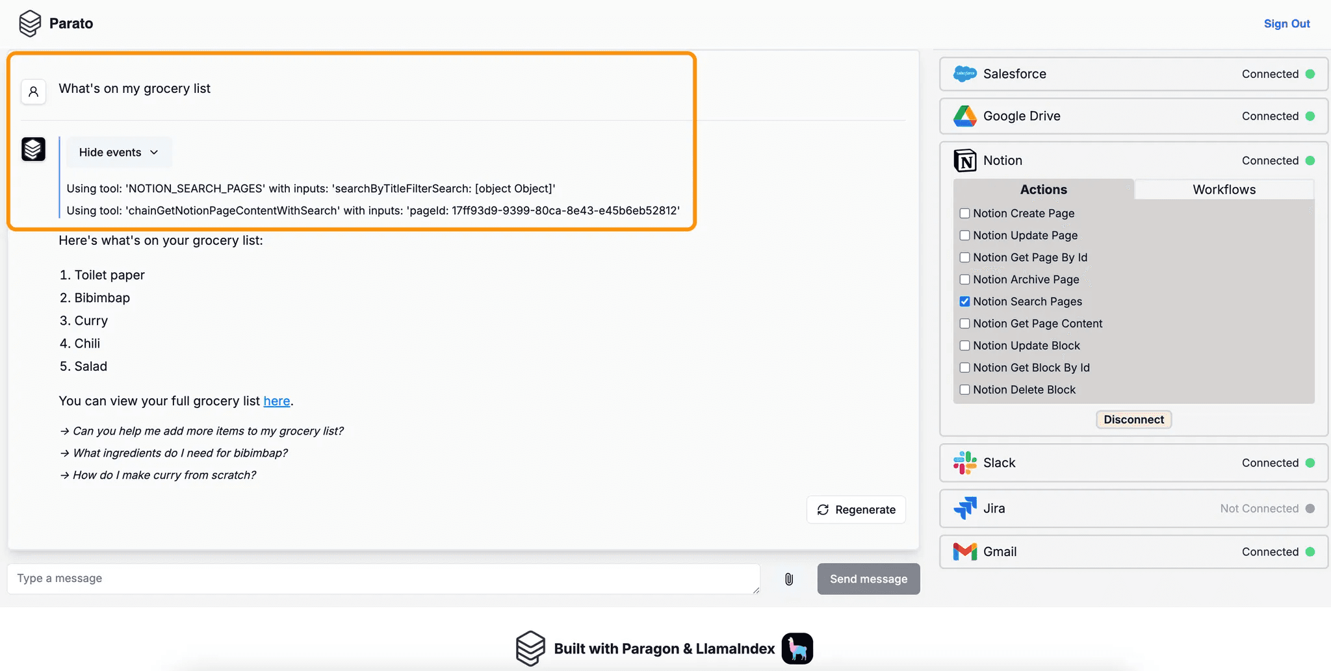Collapse events using Hide events dropdown

pyautogui.click(x=118, y=153)
